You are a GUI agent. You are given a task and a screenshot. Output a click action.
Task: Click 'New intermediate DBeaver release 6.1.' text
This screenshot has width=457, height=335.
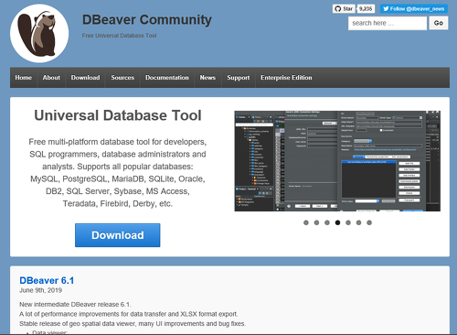[75, 304]
